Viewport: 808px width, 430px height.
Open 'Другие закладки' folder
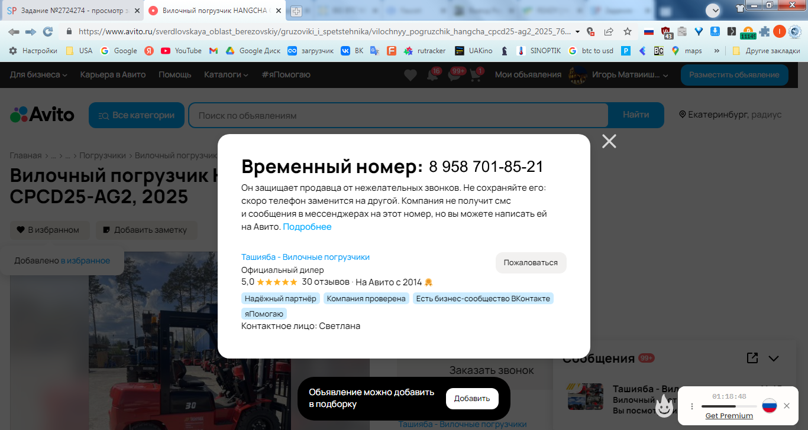tap(766, 51)
